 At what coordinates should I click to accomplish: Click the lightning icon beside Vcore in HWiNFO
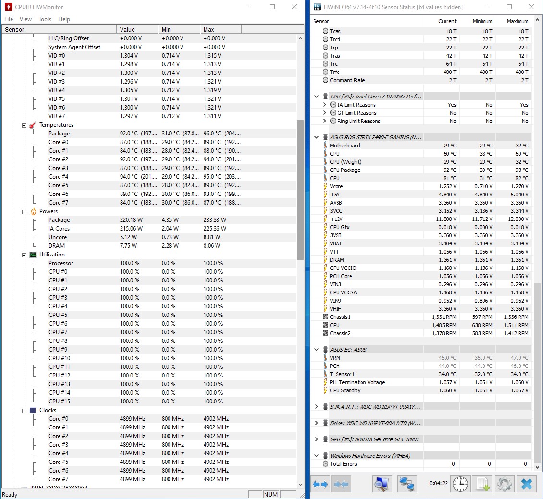(x=325, y=186)
